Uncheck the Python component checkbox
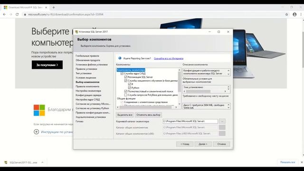Screen dimensions: 304x171 [x=130, y=88]
